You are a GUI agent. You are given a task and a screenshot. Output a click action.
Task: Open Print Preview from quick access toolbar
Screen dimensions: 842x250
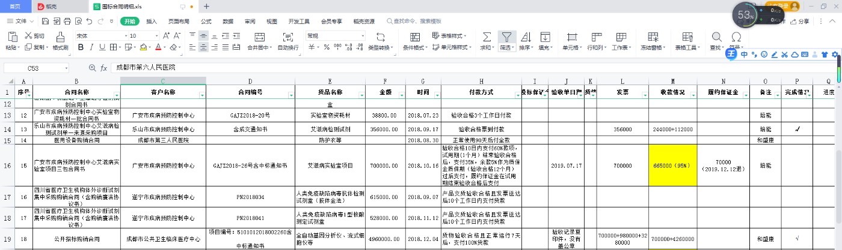77,21
